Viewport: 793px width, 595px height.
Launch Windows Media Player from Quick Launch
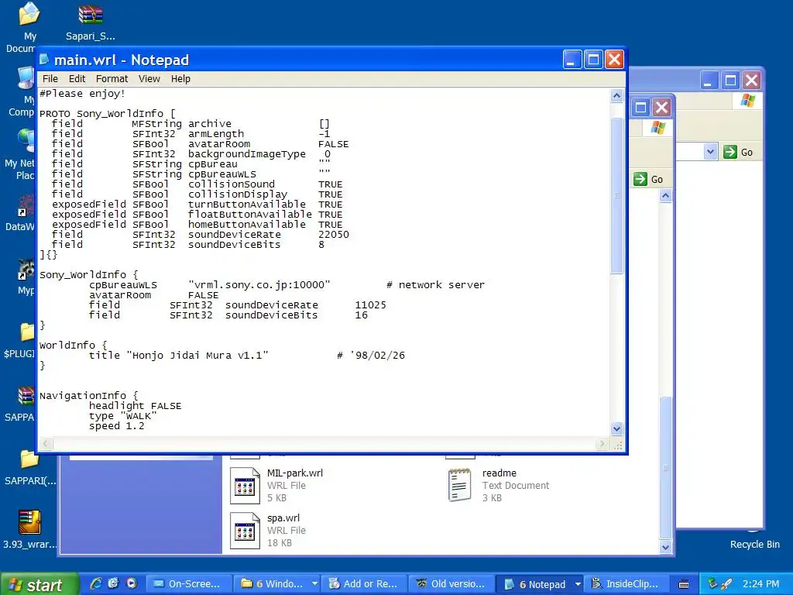tap(132, 583)
